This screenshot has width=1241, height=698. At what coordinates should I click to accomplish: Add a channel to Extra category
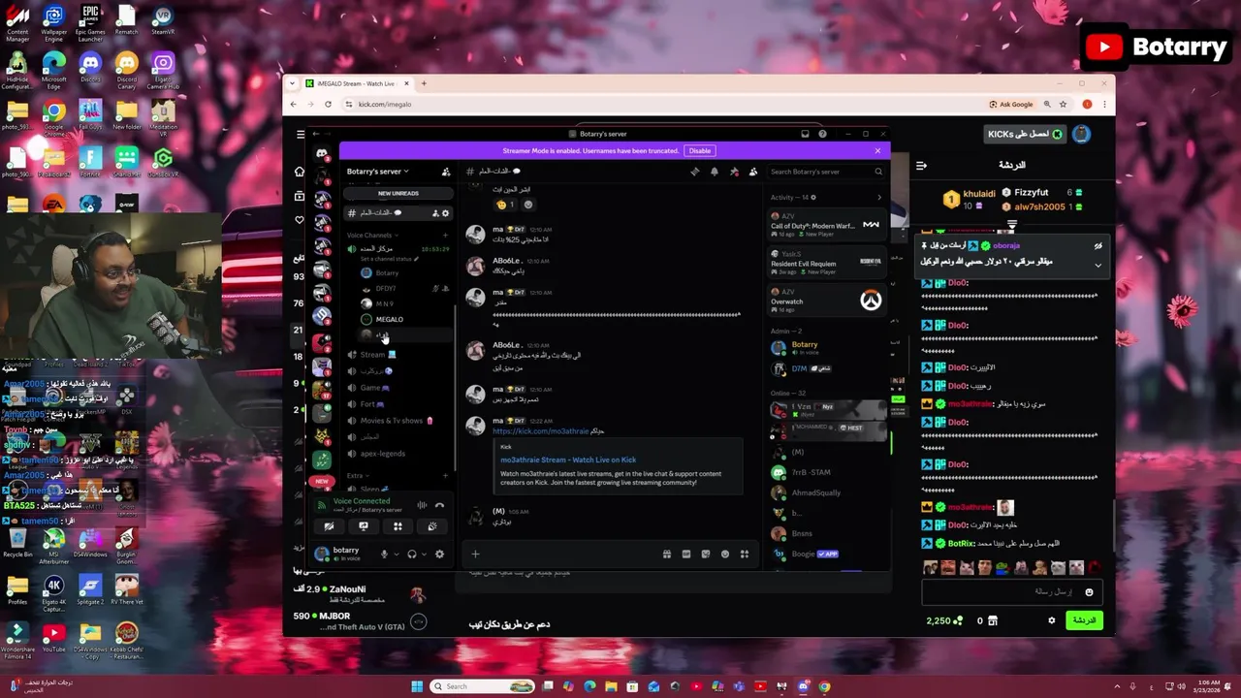tap(445, 476)
